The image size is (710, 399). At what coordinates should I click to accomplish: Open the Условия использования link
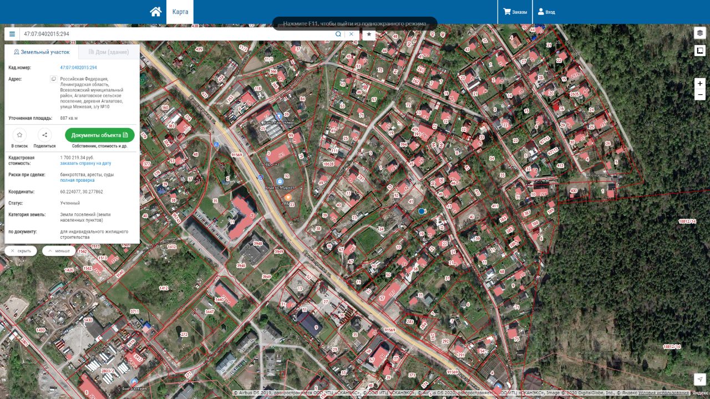664,393
